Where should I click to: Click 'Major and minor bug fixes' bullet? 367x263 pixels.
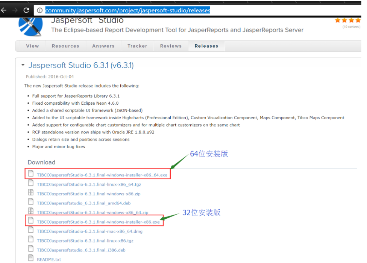59,147
